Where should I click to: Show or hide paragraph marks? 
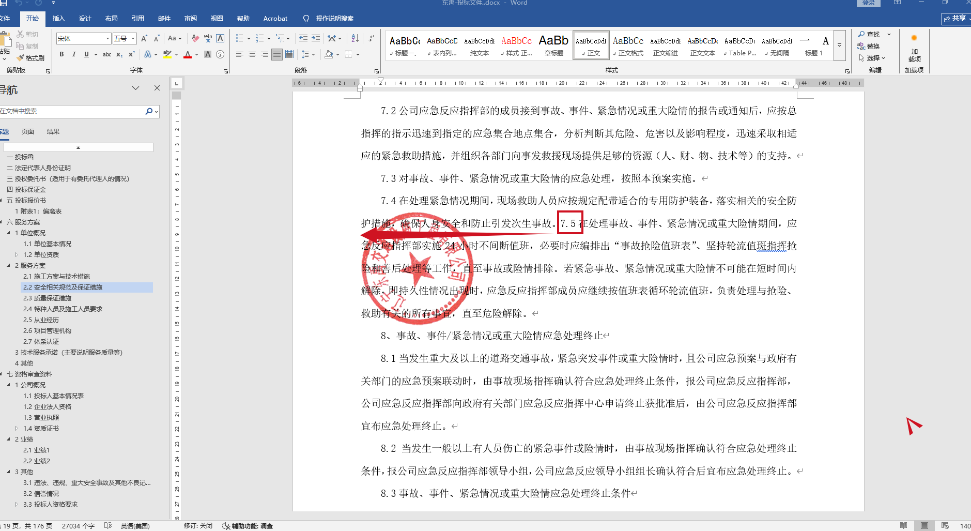pyautogui.click(x=371, y=38)
